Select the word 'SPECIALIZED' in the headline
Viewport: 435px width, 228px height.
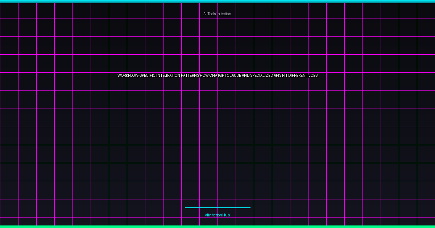pos(261,76)
